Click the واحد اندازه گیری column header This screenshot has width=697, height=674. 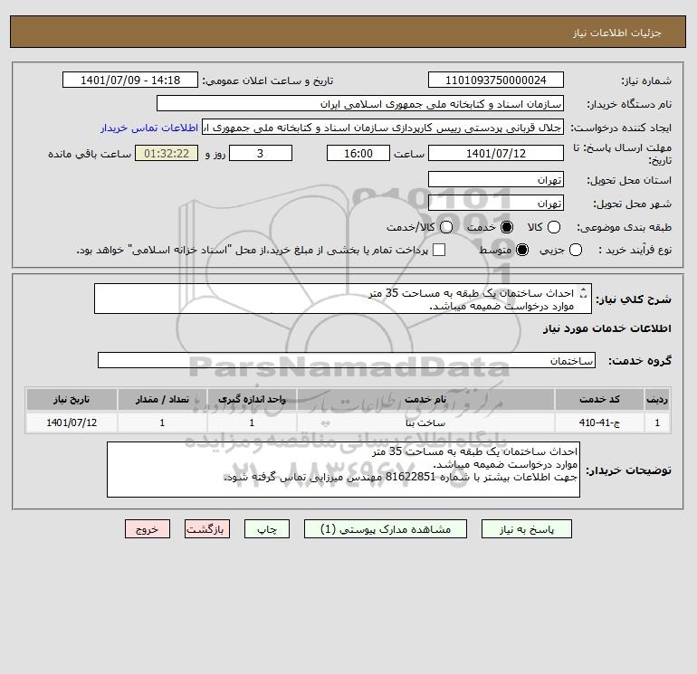(252, 399)
